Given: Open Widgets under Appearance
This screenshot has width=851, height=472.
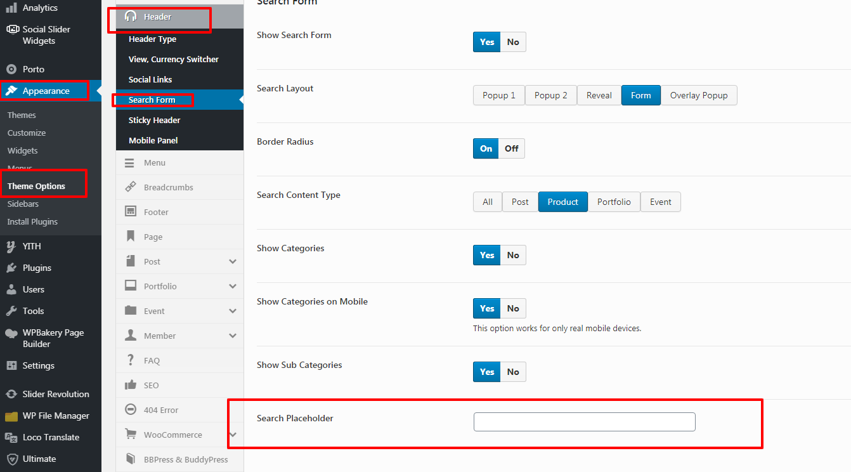Looking at the screenshot, I should [23, 150].
